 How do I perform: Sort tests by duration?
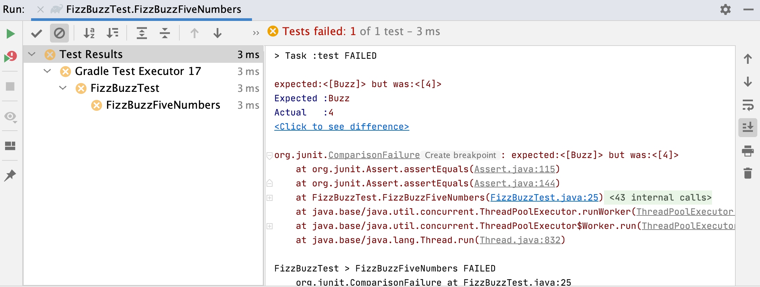coord(112,33)
